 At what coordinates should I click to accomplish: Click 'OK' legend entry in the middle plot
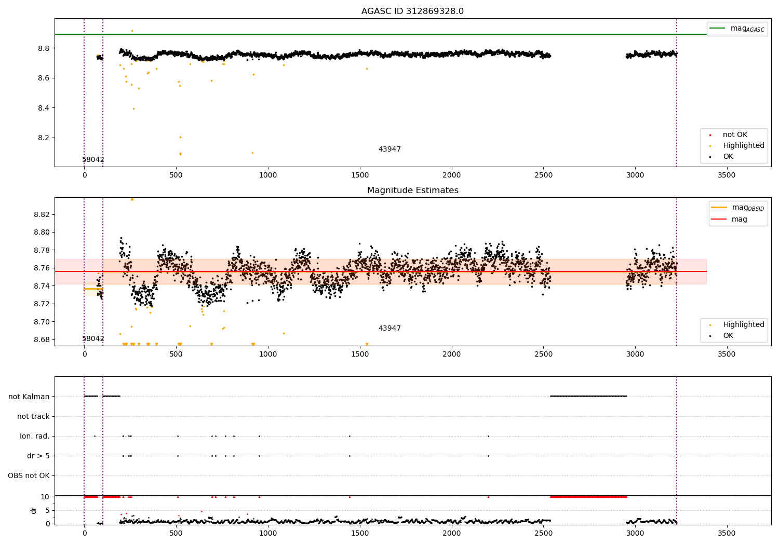(728, 335)
